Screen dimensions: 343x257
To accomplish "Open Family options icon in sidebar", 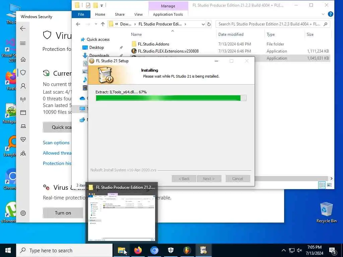I will coord(23,153).
